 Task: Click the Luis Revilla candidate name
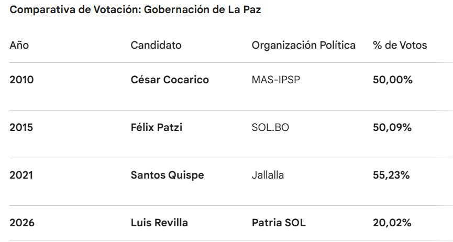(x=159, y=223)
